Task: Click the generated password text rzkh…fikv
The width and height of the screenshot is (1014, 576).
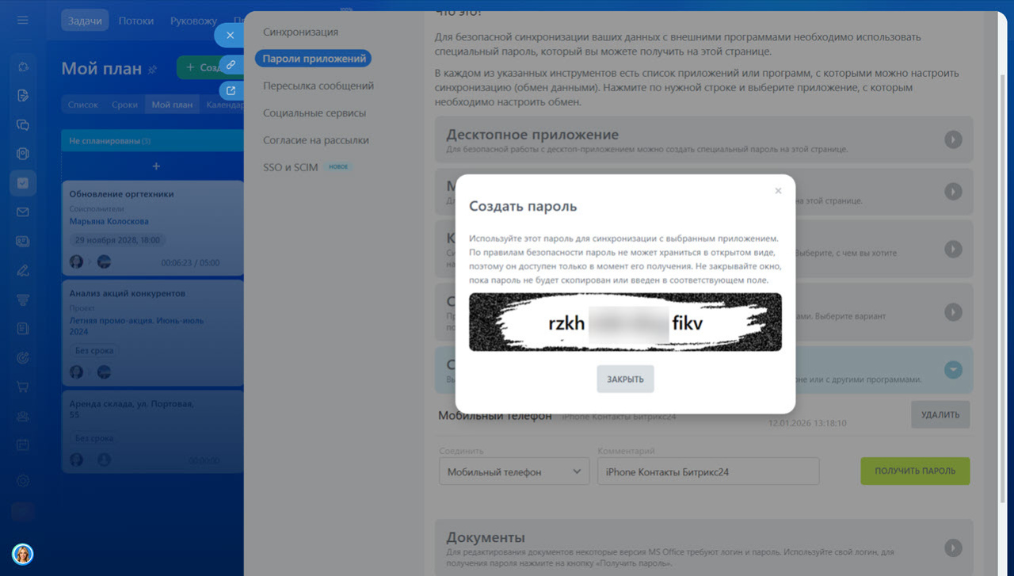Action: click(625, 323)
